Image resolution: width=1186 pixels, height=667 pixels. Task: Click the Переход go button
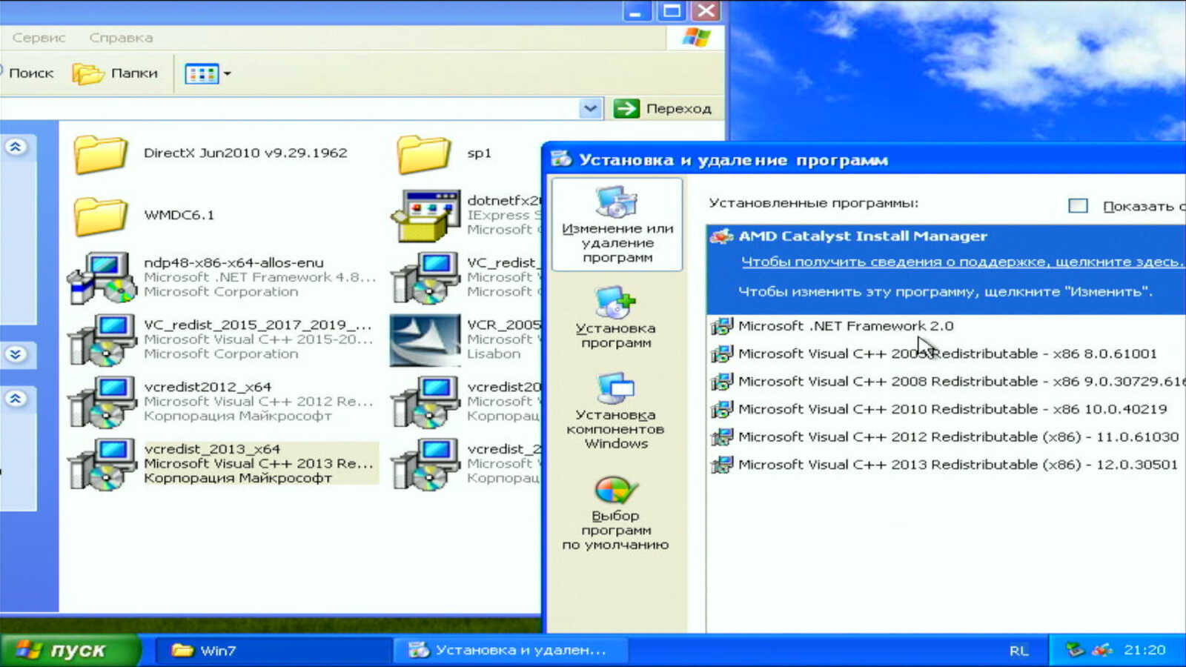[663, 108]
